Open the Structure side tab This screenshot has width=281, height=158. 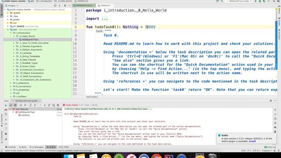(2, 136)
